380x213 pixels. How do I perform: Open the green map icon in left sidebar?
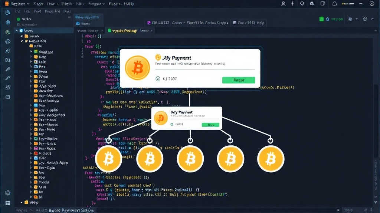click(8, 32)
